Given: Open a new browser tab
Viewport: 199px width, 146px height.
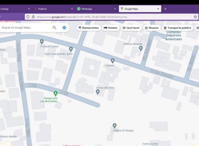Looking at the screenshot, I should (x=165, y=9).
